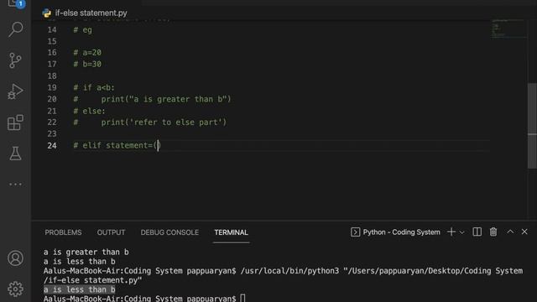Switch to the PROBLEMS panel tab
537x302 pixels.
(x=63, y=232)
